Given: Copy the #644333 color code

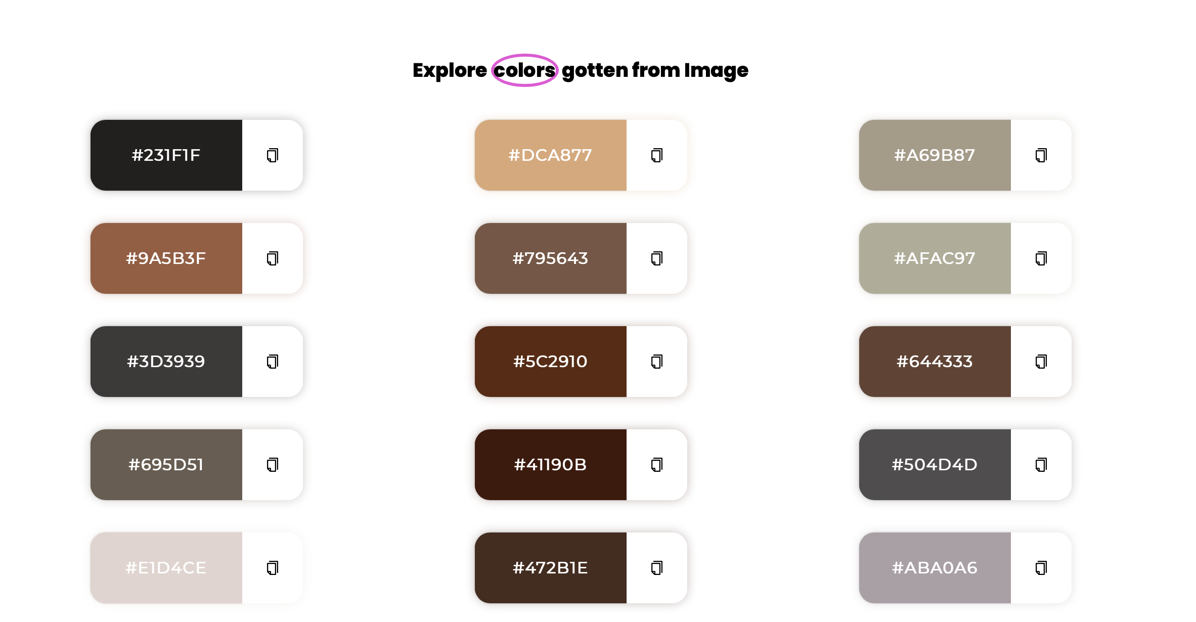Looking at the screenshot, I should coord(1040,361).
